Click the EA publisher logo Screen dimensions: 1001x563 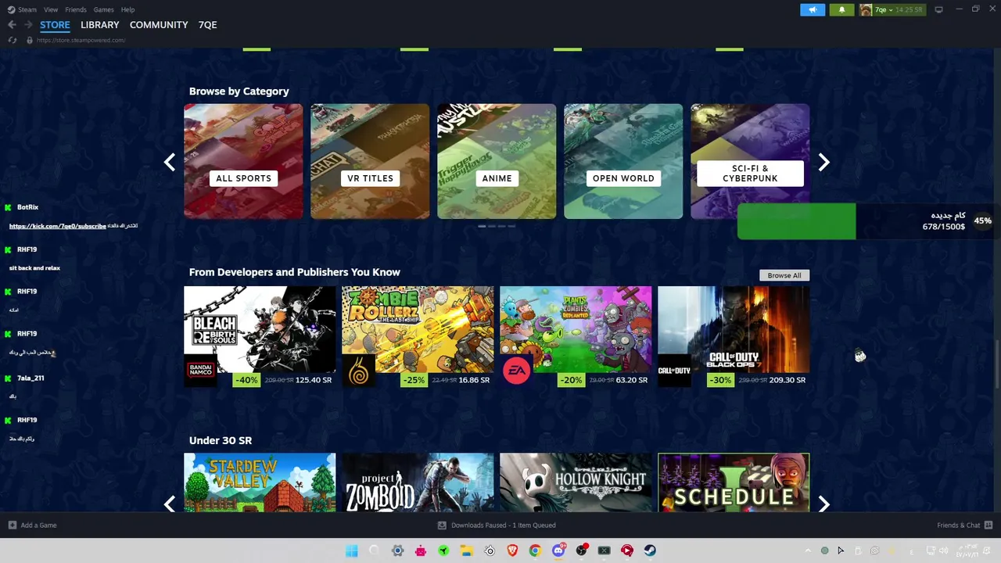[x=516, y=371]
